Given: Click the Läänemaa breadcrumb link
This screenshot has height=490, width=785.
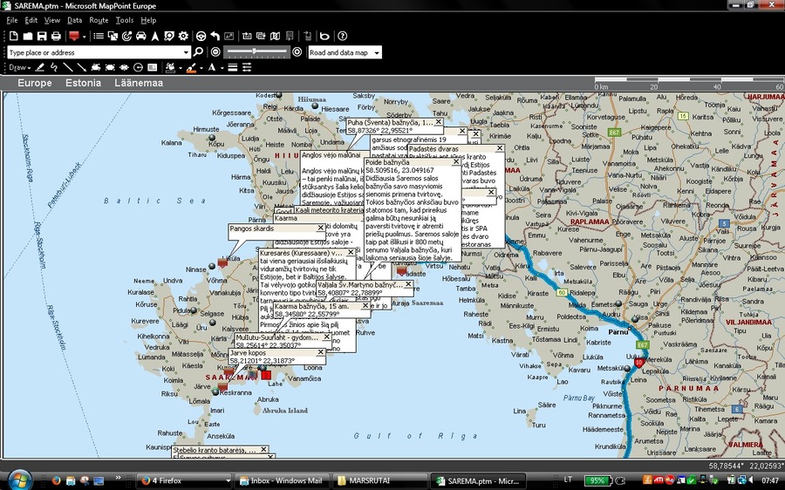Looking at the screenshot, I should point(139,83).
